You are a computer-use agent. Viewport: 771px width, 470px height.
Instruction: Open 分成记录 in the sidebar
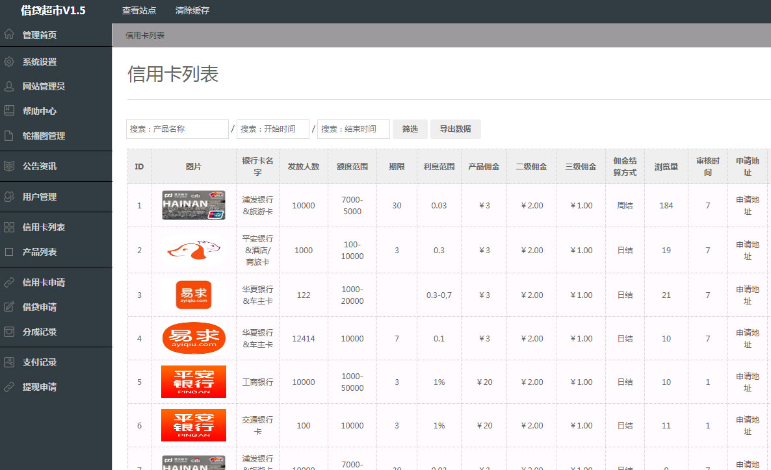[40, 332]
